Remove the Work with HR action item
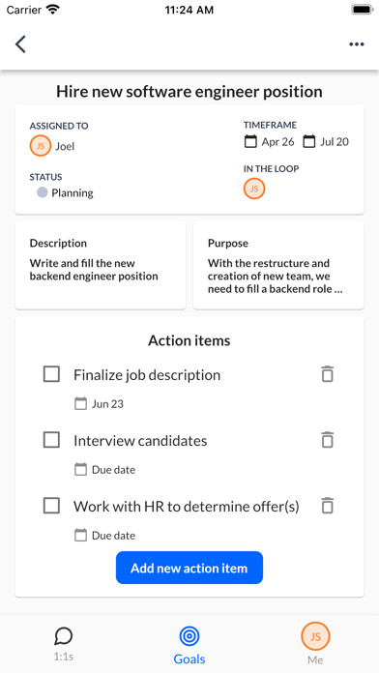Viewport: 379px width, 673px height. point(327,506)
